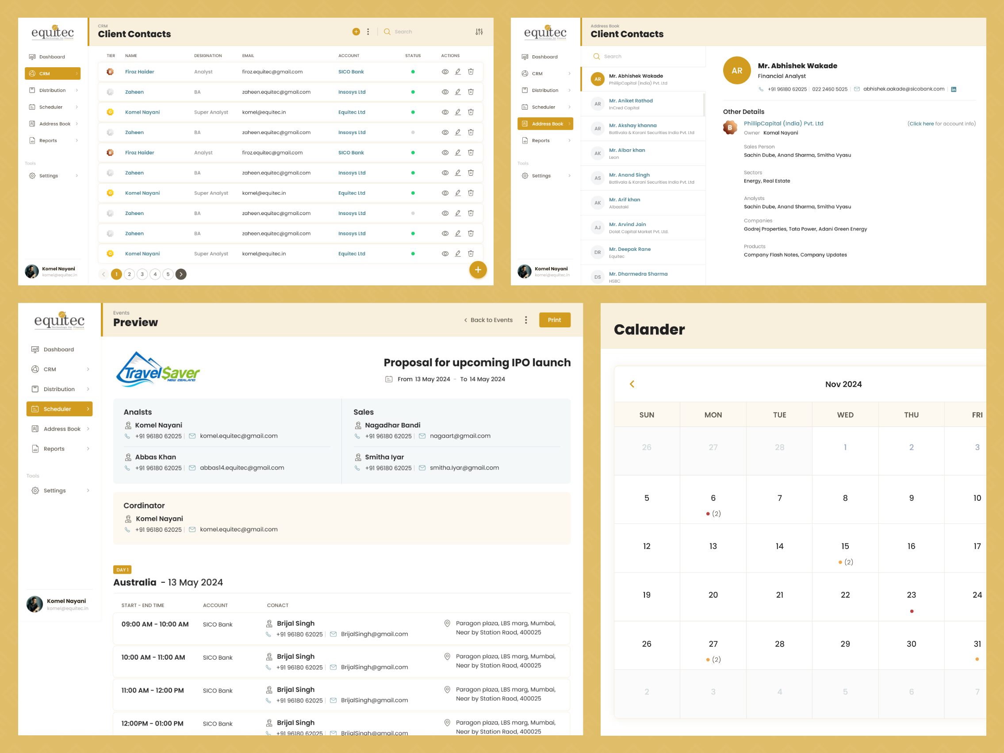Screen dimensions: 1004x753
Task: Edit the first Komel Nayani row with the pencil icon
Action: click(x=458, y=112)
